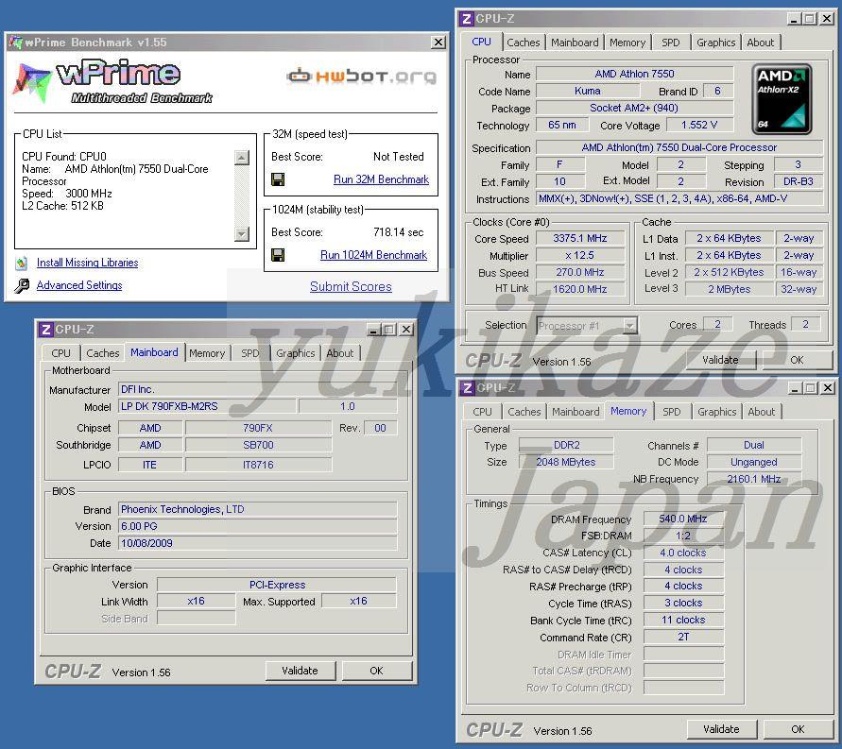The width and height of the screenshot is (842, 749).
Task: Click the wPrime title bar app icon
Action: pyautogui.click(x=16, y=42)
